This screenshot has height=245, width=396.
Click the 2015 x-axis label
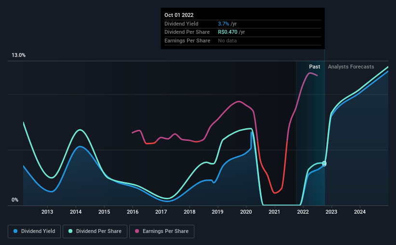click(104, 212)
